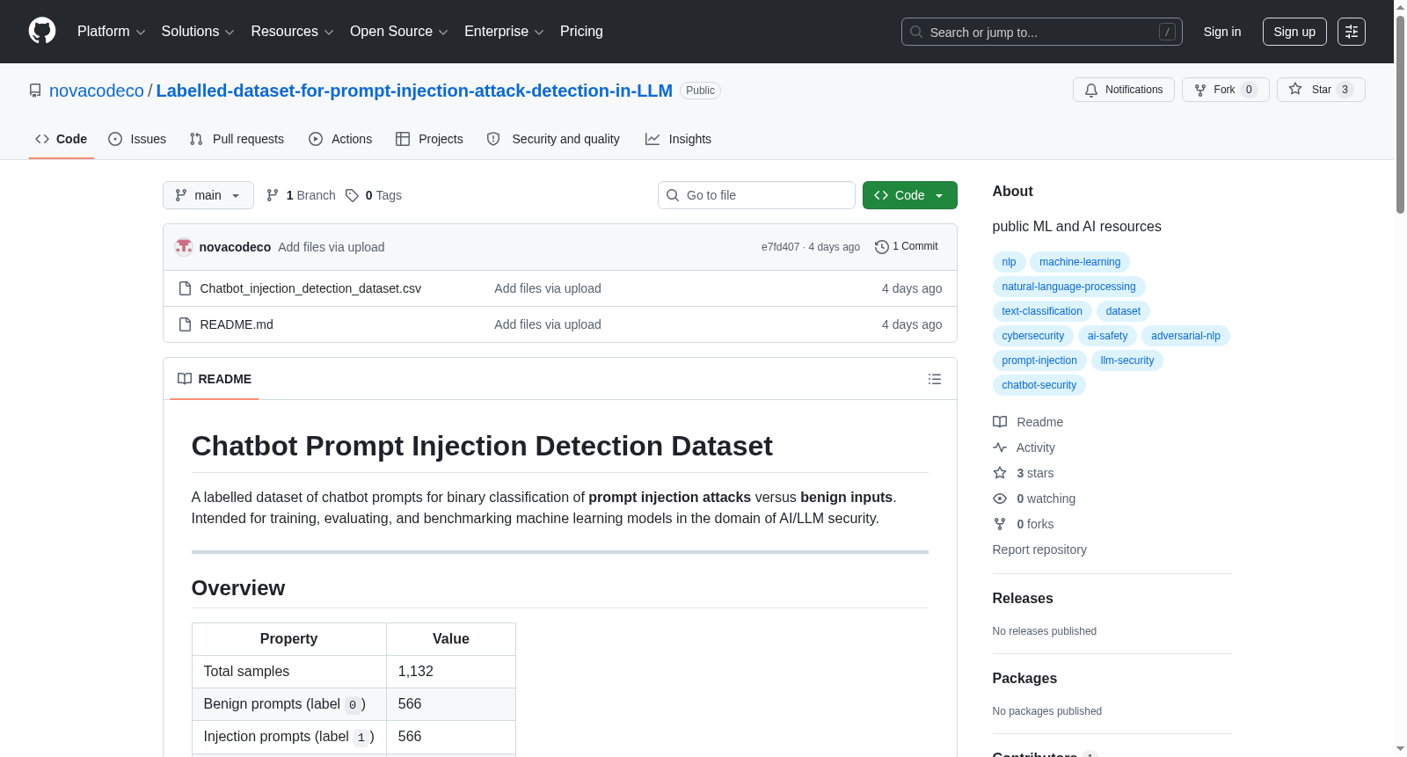Open the repository name link
This screenshot has width=1407, height=757.
(x=414, y=91)
